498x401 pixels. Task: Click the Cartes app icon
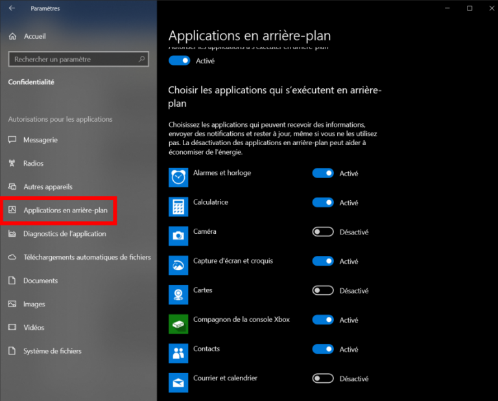178,294
